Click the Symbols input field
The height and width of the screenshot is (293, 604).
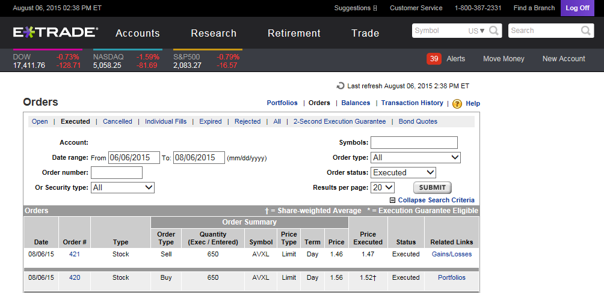414,142
